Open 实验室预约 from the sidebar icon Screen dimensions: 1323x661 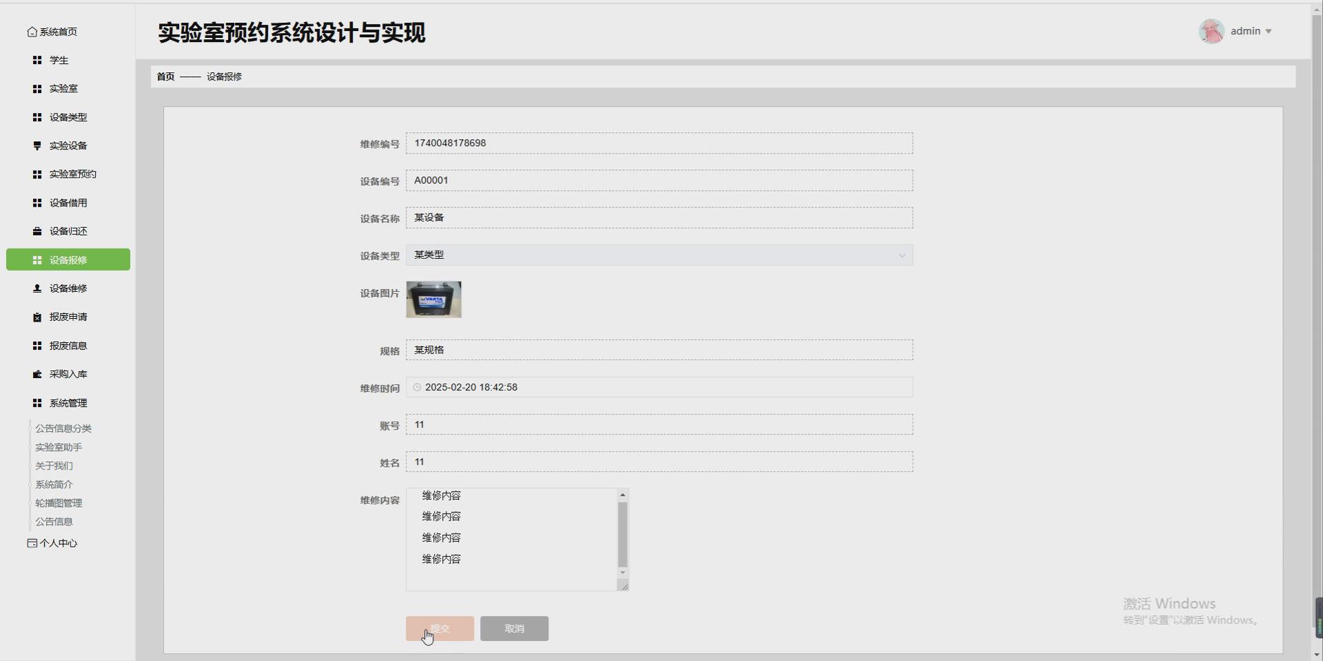click(37, 174)
